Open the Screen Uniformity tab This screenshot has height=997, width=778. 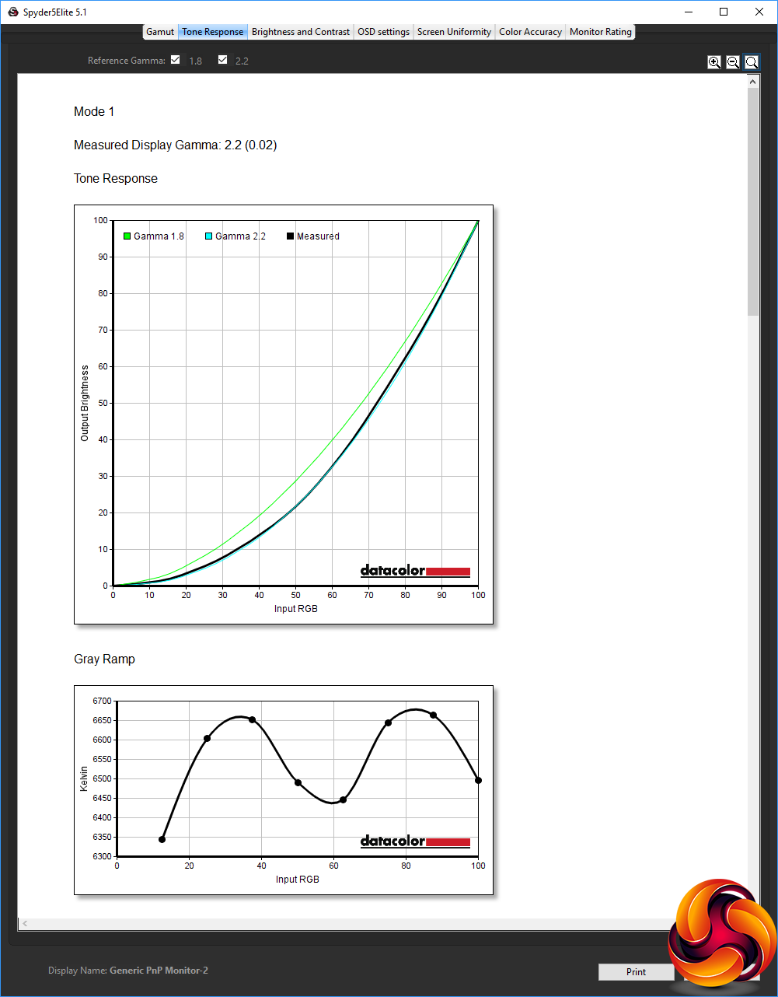pyautogui.click(x=454, y=32)
